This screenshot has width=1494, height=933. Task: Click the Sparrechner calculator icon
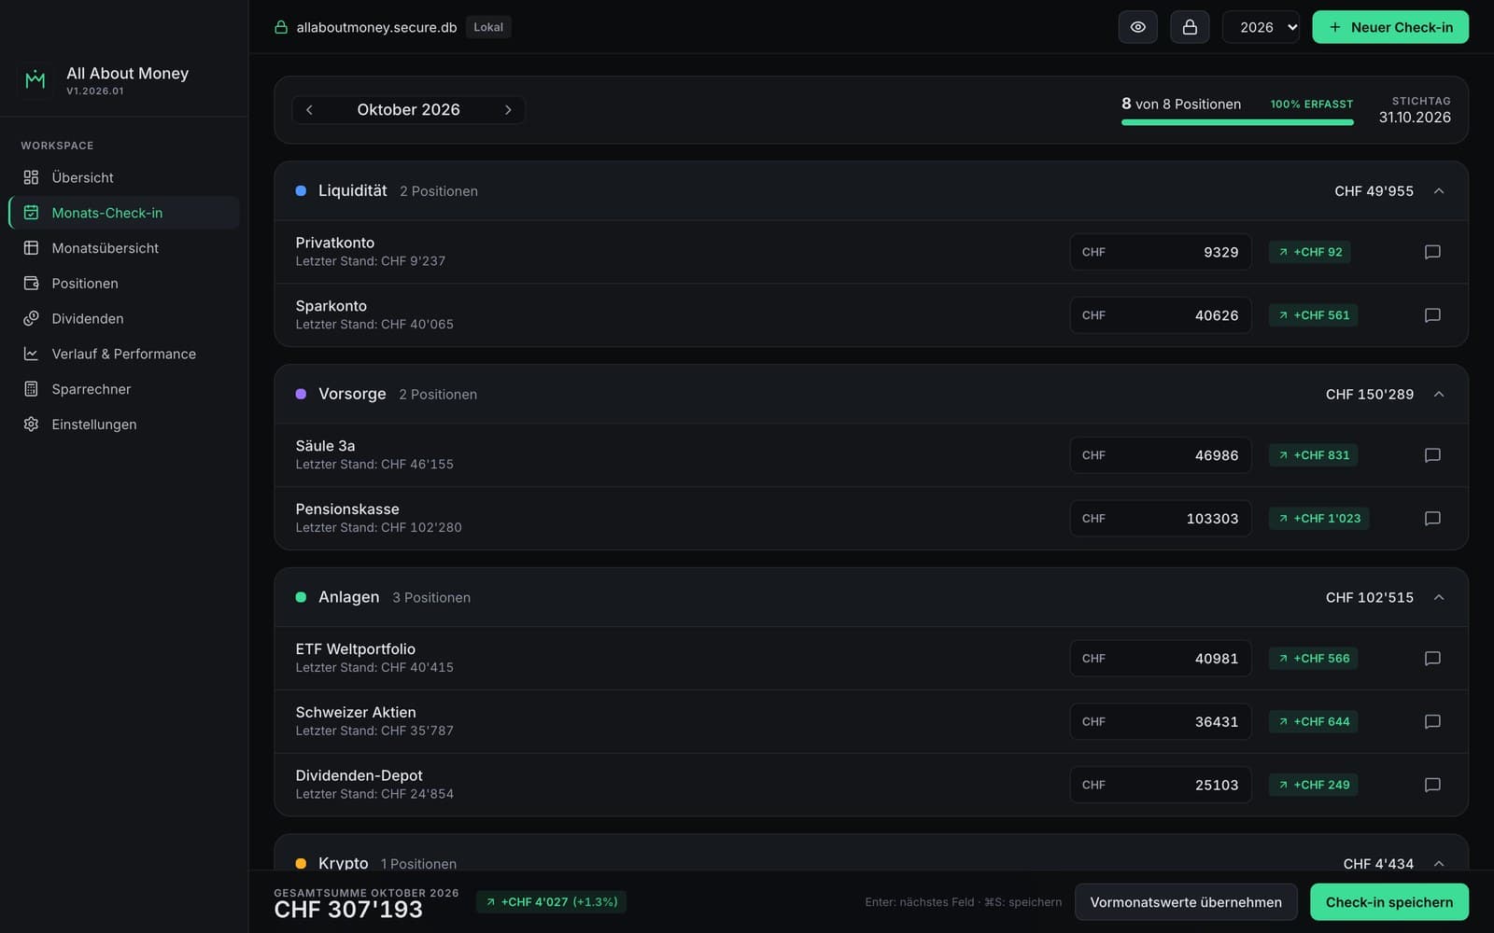point(31,389)
